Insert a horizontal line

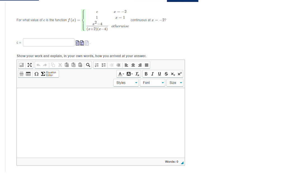(22, 74)
